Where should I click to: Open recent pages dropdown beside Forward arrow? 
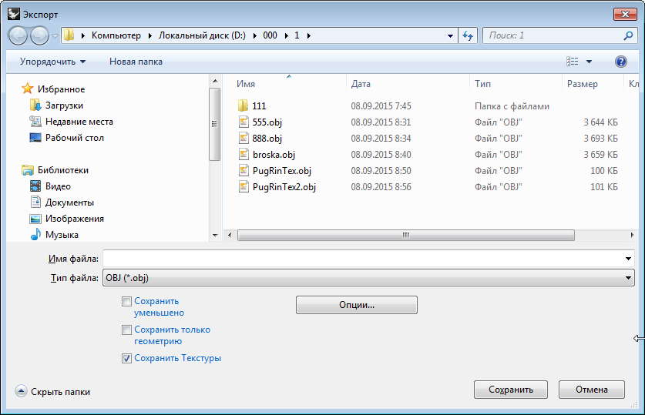(x=55, y=35)
